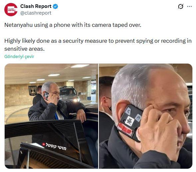Image resolution: width=196 pixels, height=172 pixels.
Task: Click the SUV with headlights on
Action: tap(70, 94)
